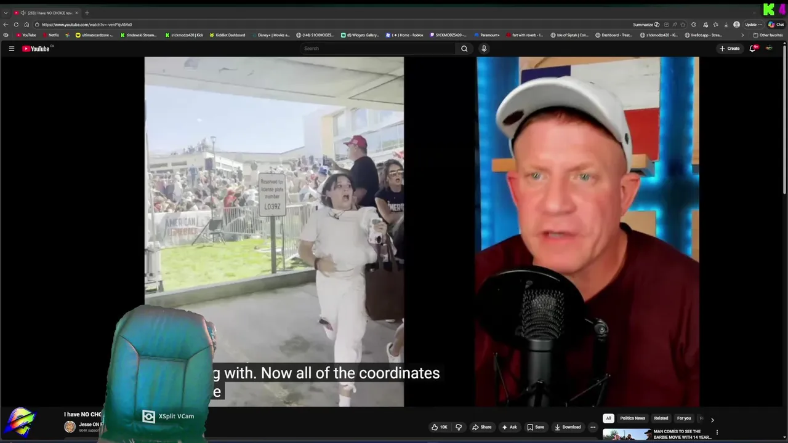Image resolution: width=788 pixels, height=443 pixels.
Task: Select the All filter chip
Action: 608,418
